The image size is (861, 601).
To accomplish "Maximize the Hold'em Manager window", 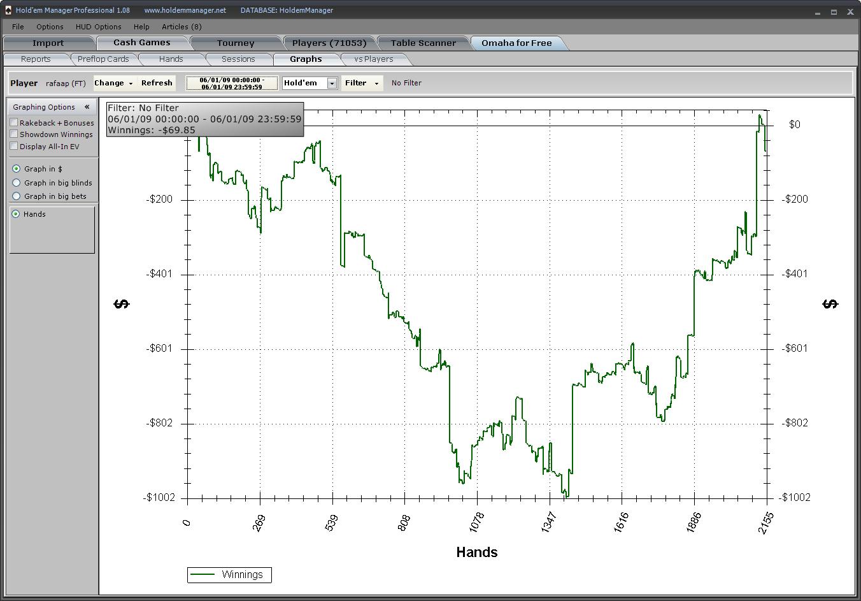I will click(x=834, y=11).
